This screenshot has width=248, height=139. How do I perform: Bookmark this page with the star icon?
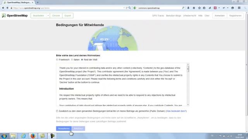click(199, 8)
